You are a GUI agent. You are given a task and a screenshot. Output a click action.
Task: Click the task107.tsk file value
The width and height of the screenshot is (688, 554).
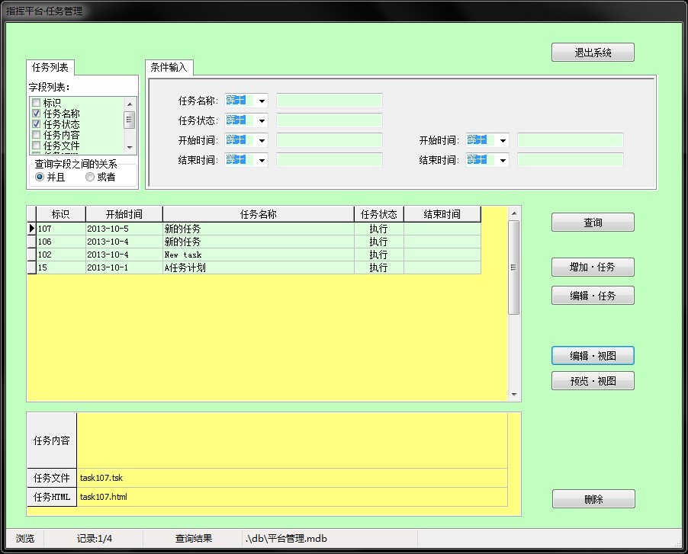(292, 478)
